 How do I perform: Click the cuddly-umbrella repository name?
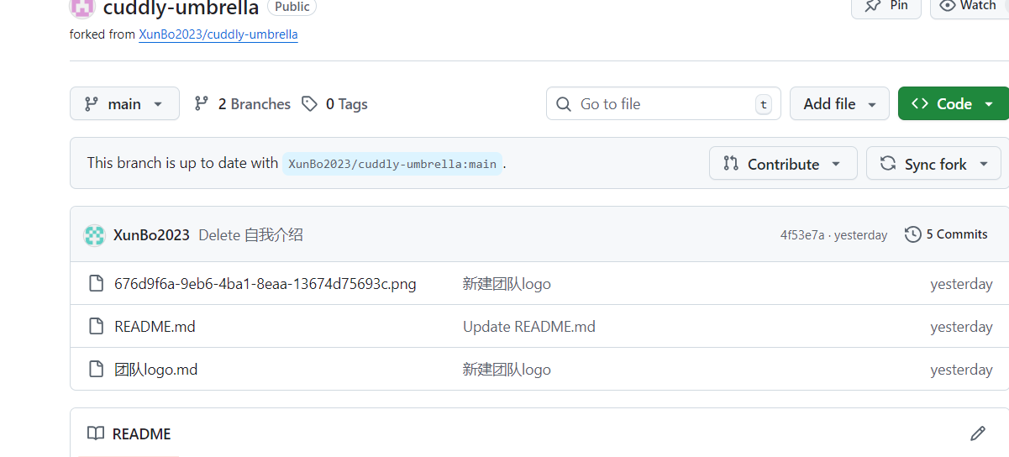point(181,8)
